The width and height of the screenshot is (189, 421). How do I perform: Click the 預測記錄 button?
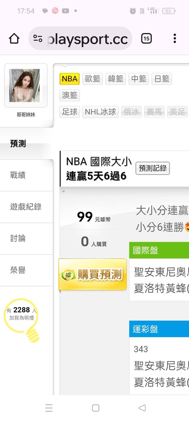click(x=153, y=168)
